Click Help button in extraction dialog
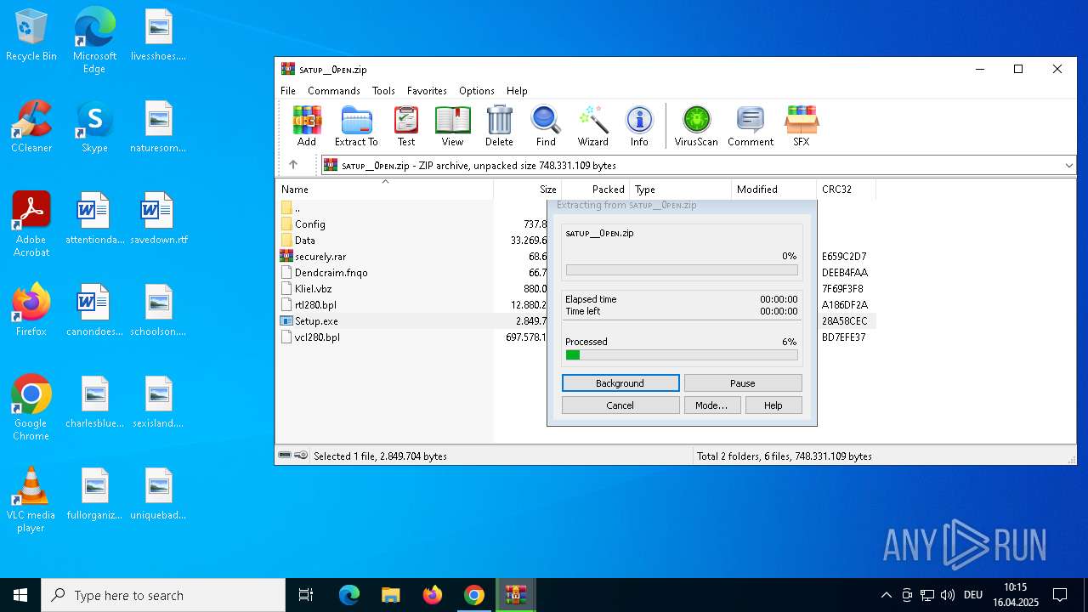 pyautogui.click(x=773, y=405)
